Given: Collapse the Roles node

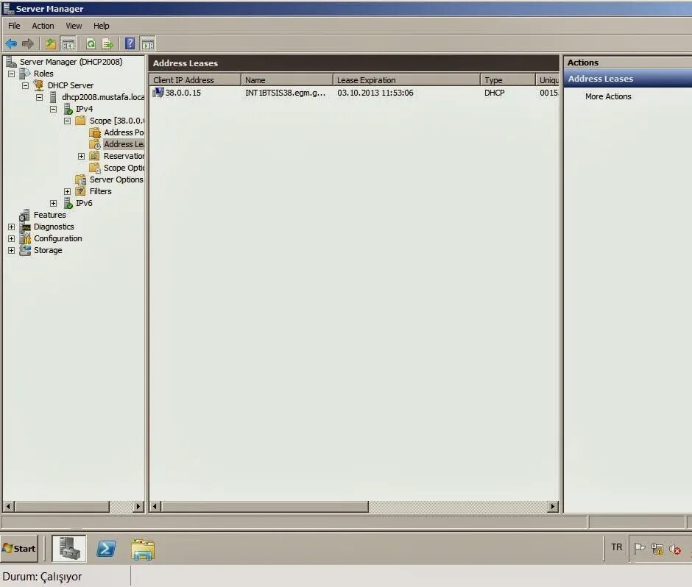Looking at the screenshot, I should pyautogui.click(x=12, y=74).
